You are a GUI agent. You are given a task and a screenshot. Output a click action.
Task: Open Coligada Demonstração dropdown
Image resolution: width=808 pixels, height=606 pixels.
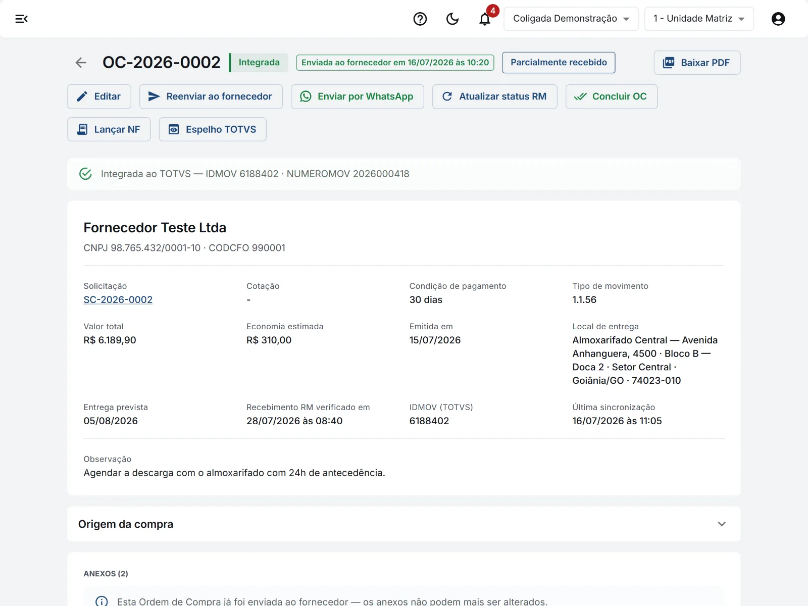571,19
